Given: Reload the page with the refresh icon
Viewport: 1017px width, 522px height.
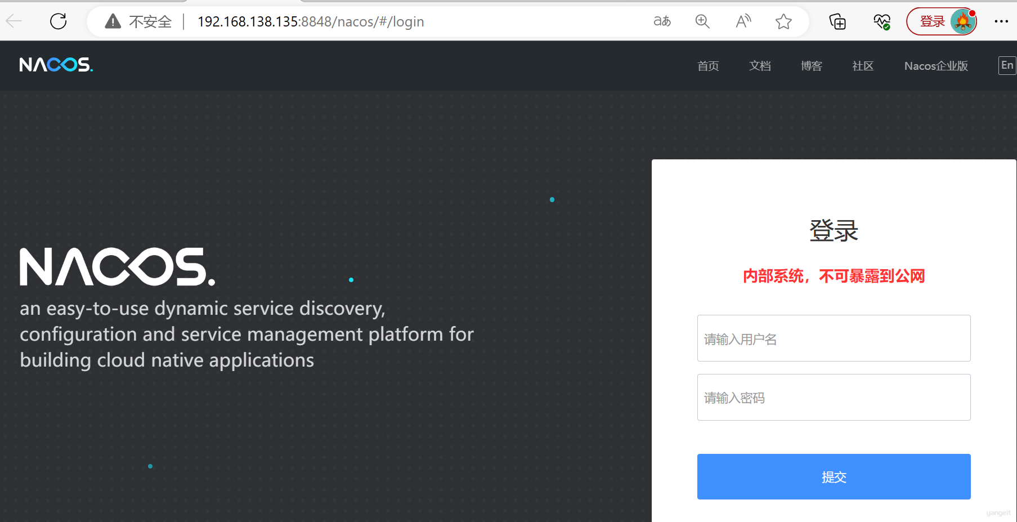Looking at the screenshot, I should (x=59, y=21).
